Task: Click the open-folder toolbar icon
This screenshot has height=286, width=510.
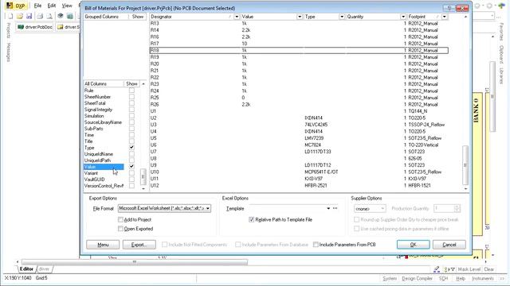Action: pyautogui.click(x=19, y=16)
